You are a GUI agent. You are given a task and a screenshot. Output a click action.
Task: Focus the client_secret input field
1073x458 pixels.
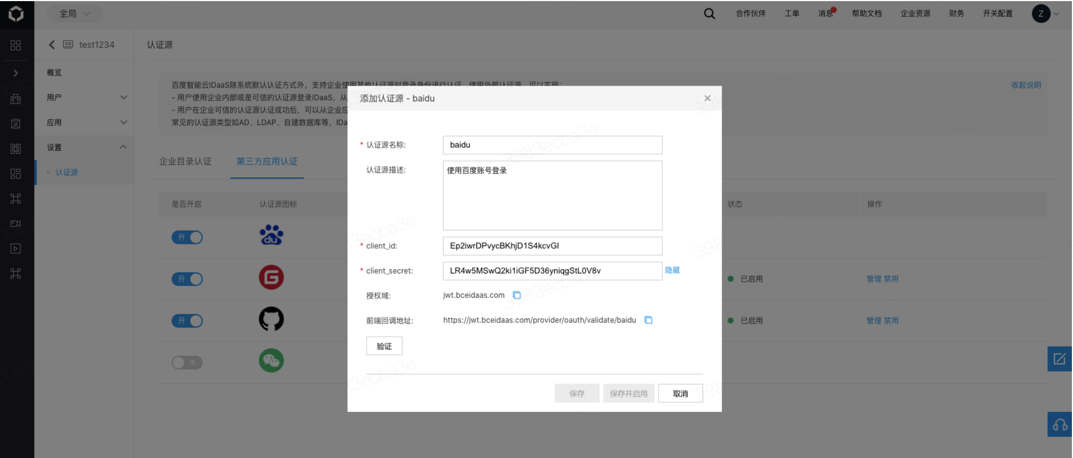(552, 271)
